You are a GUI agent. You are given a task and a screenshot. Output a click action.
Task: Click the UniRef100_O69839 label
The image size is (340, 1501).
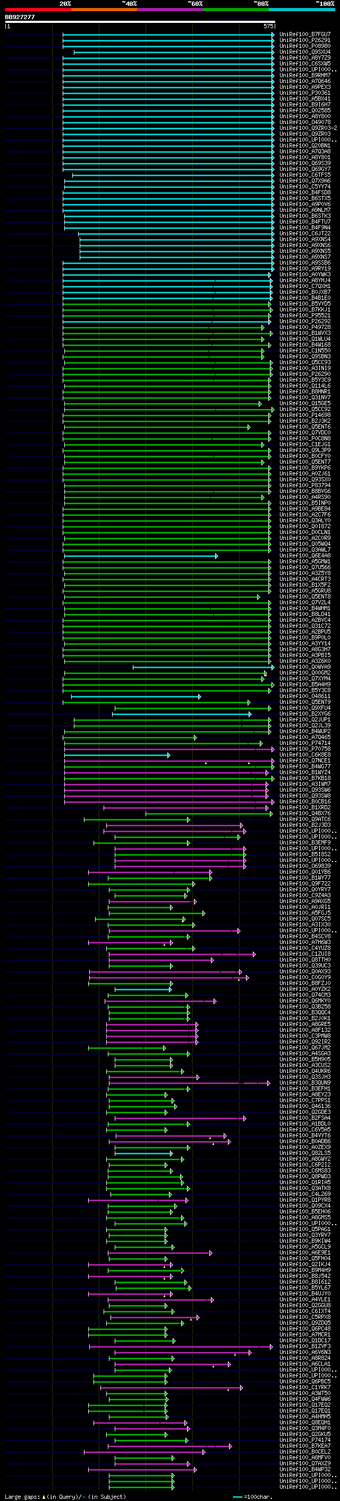pyautogui.click(x=304, y=866)
